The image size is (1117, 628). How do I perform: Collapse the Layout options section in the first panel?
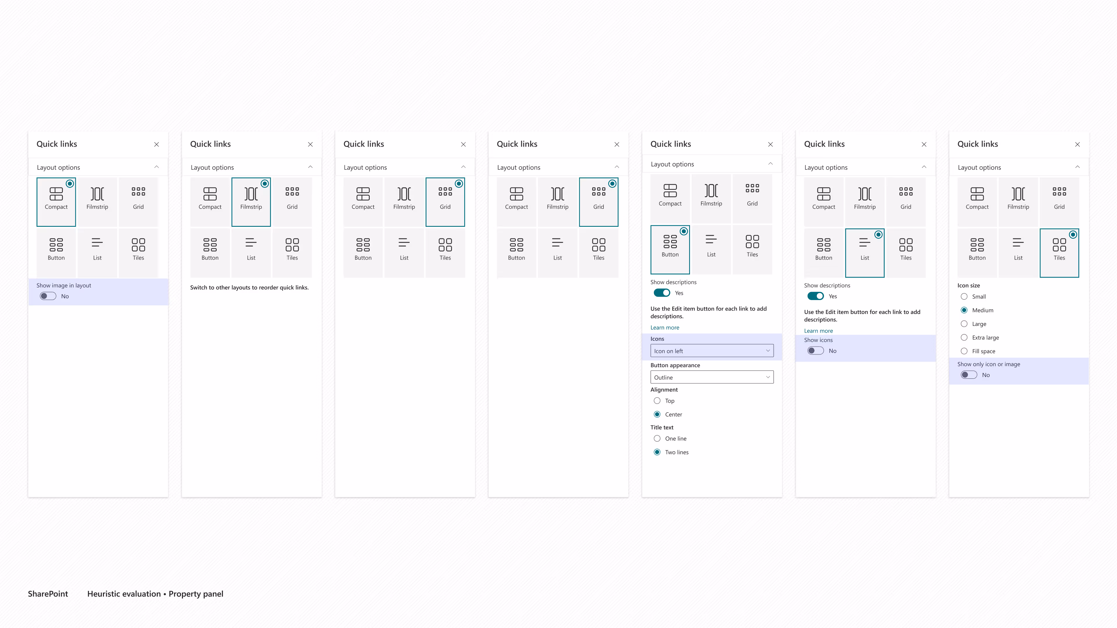click(156, 167)
